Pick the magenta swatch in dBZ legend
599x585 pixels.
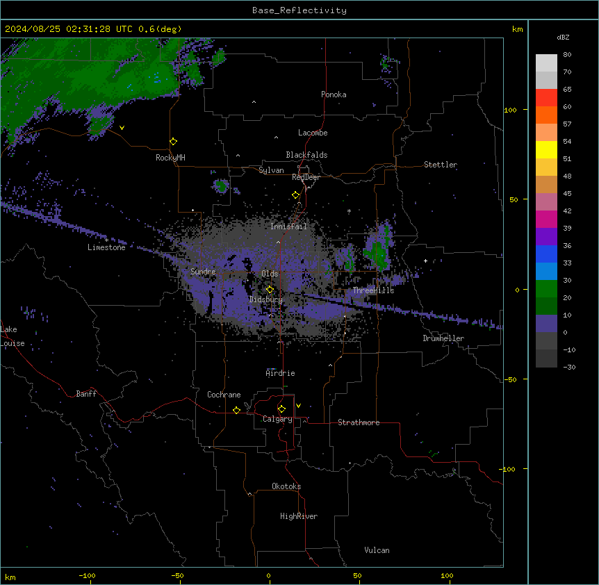point(546,219)
